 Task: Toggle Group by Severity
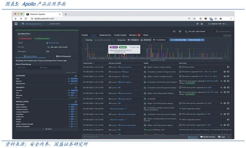[x=145, y=40]
